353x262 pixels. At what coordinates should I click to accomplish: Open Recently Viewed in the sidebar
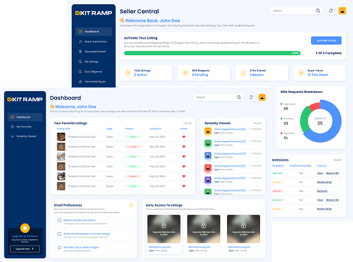(26, 136)
